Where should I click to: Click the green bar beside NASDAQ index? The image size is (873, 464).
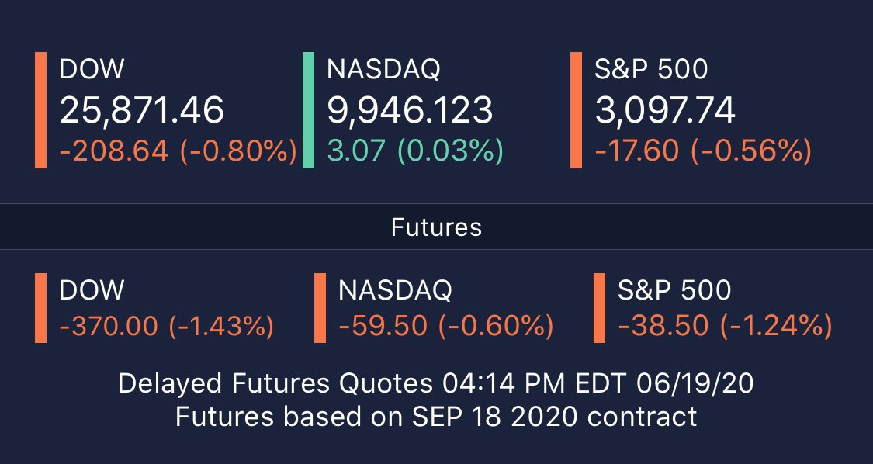click(308, 110)
